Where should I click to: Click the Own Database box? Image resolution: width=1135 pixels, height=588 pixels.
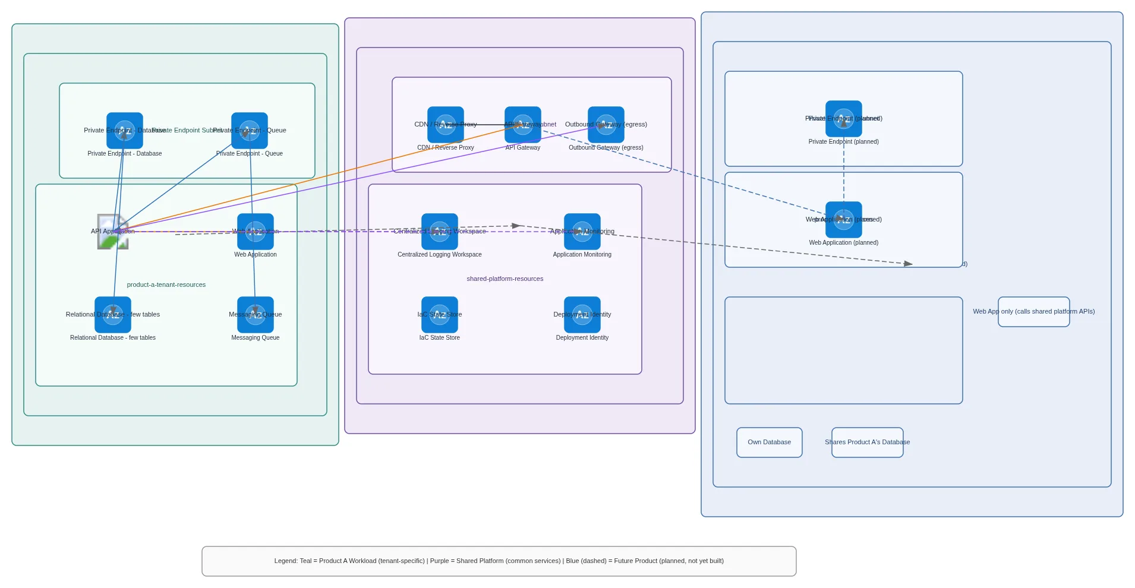point(770,442)
